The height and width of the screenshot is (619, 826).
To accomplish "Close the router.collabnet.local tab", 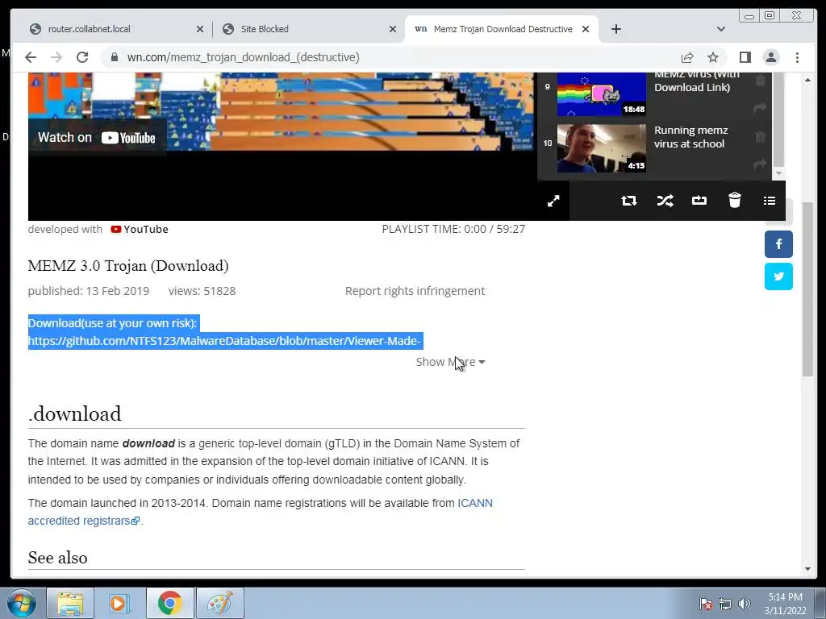I will pyautogui.click(x=200, y=30).
